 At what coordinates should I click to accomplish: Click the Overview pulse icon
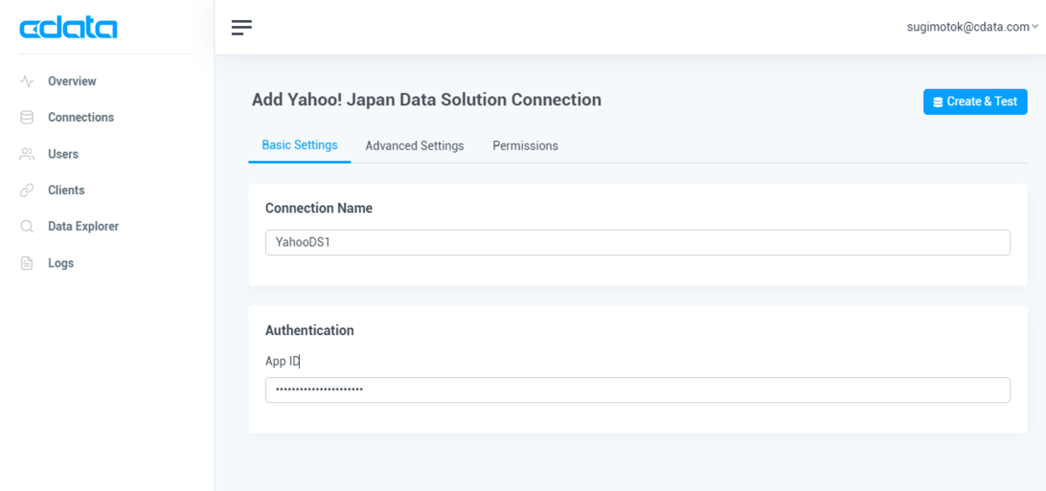pos(27,81)
